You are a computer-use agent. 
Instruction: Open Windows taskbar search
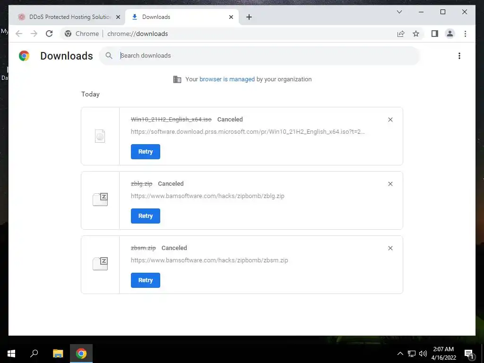tap(34, 354)
